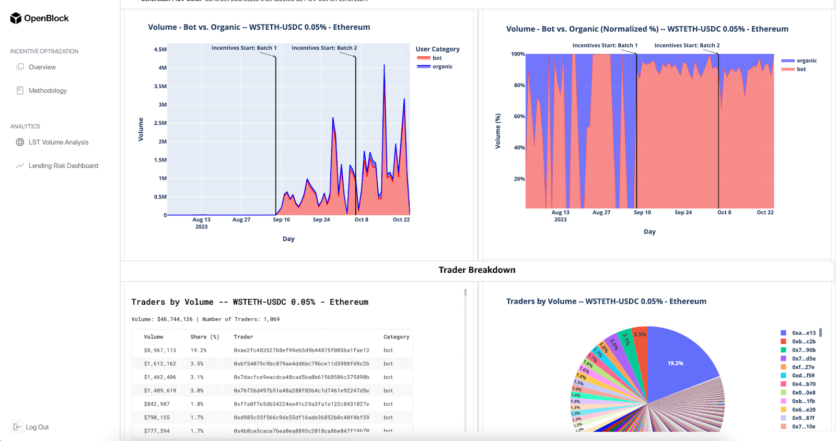The width and height of the screenshot is (836, 441).
Task: Select the $8,967,113 volume cell
Action: coord(160,351)
